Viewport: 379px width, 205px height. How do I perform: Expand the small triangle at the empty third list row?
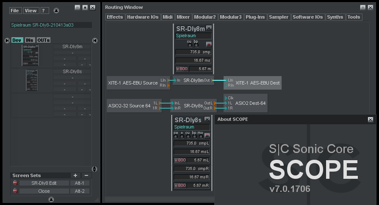click(x=90, y=115)
